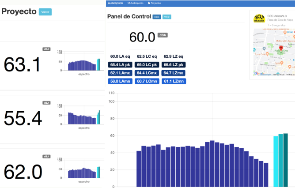Open spectrum chart beside 63.1 reading
The height and width of the screenshot is (188, 295).
[81, 63]
